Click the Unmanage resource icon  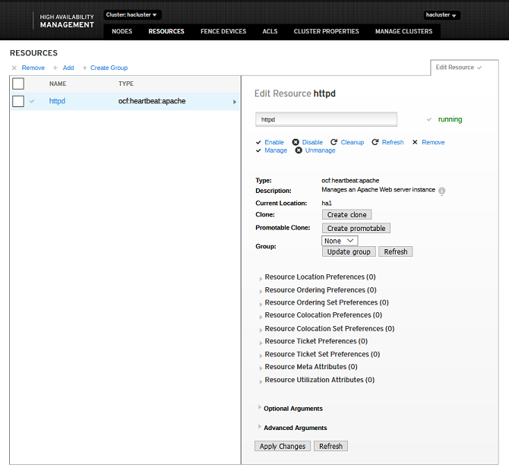[x=299, y=150]
